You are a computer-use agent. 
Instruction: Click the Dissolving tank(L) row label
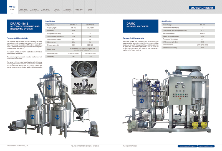point(53,45)
